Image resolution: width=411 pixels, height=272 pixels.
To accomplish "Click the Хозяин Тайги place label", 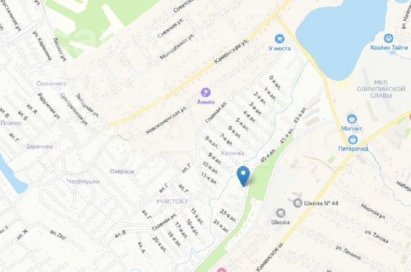I will coord(389,47).
